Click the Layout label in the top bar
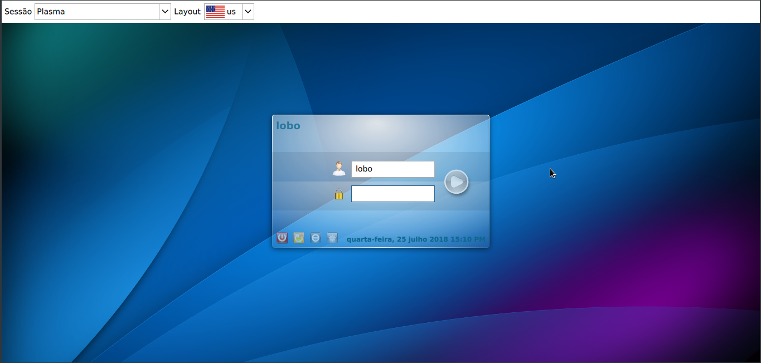This screenshot has height=363, width=761. [x=187, y=11]
